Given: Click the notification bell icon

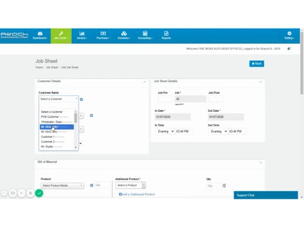Looking at the screenshot, I should pos(289,49).
